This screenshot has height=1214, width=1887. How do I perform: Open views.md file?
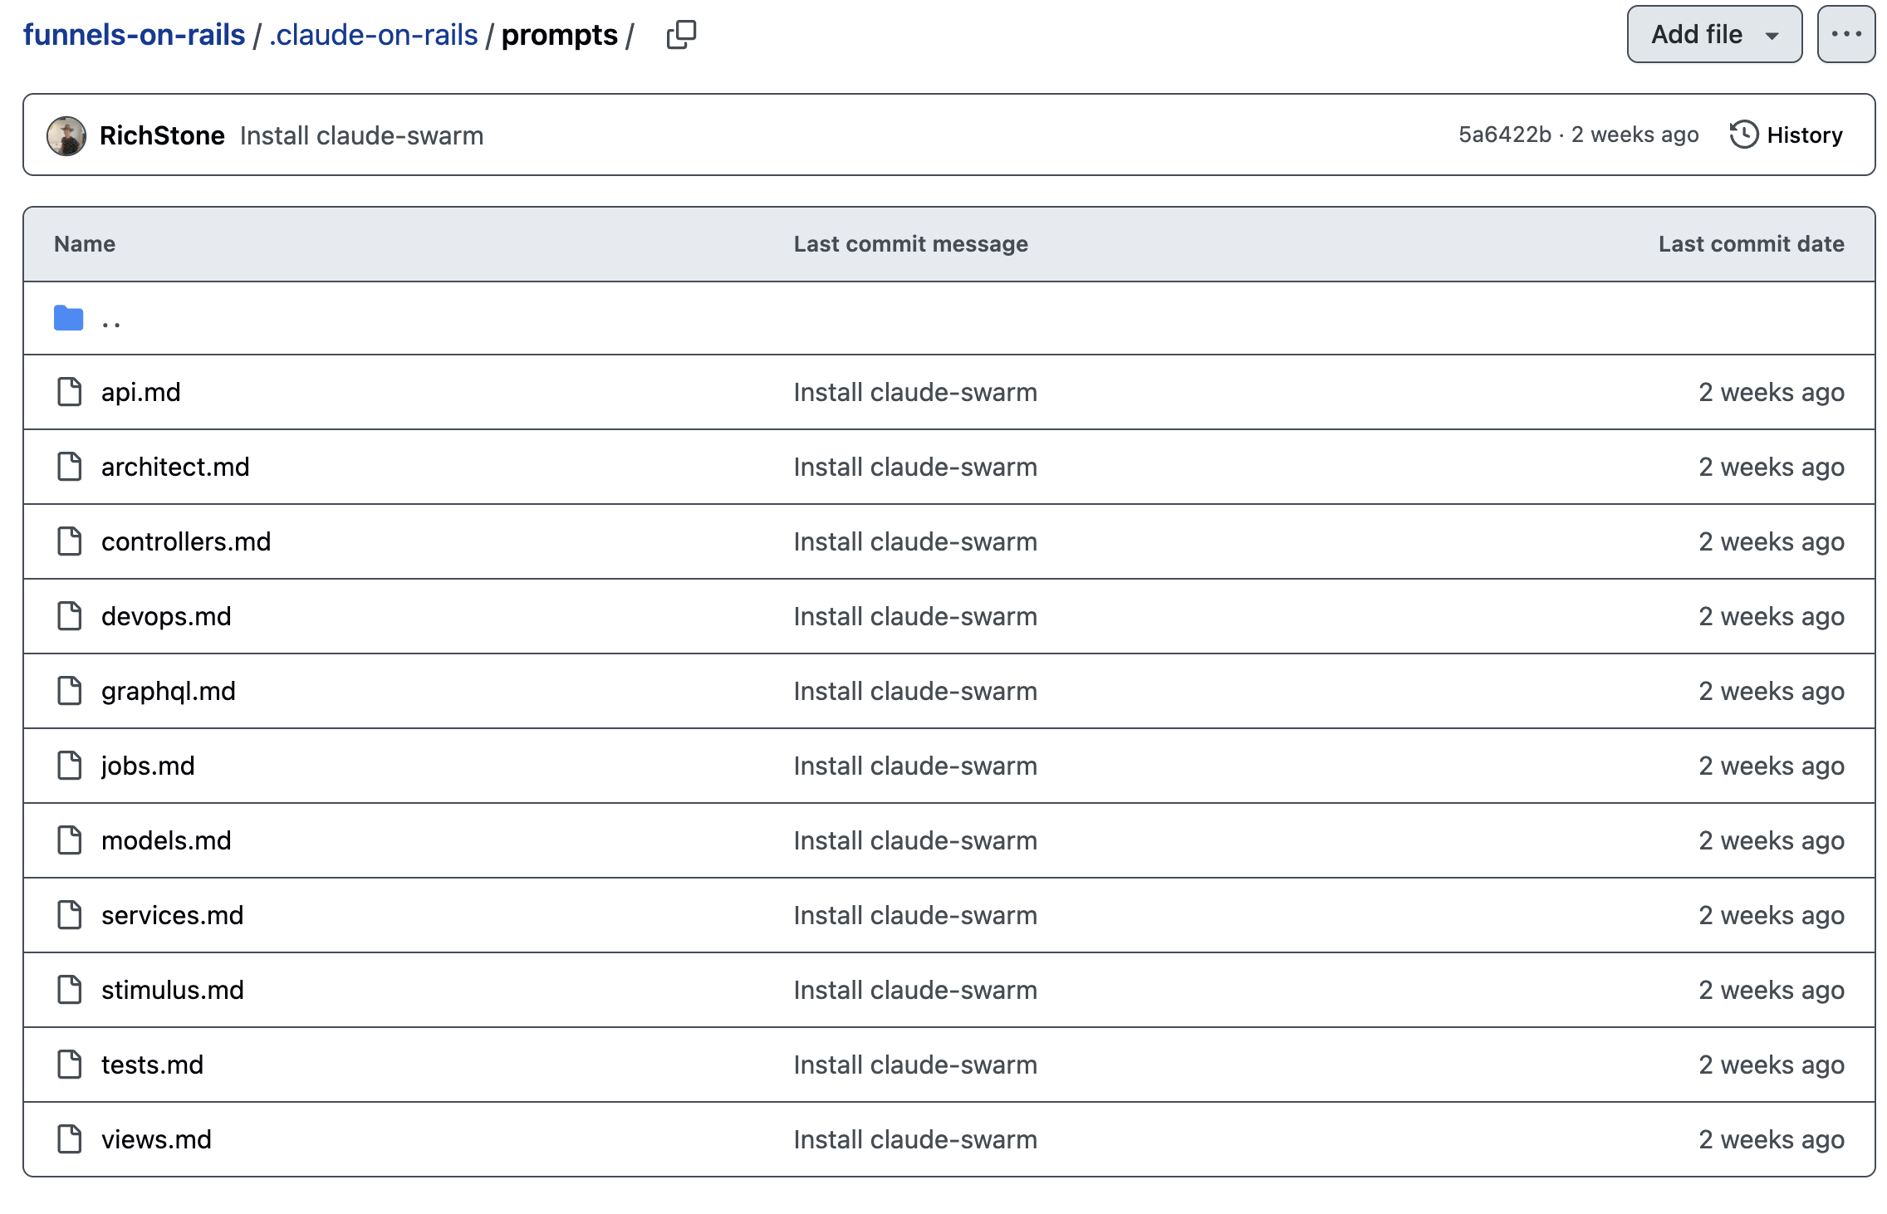tap(156, 1139)
